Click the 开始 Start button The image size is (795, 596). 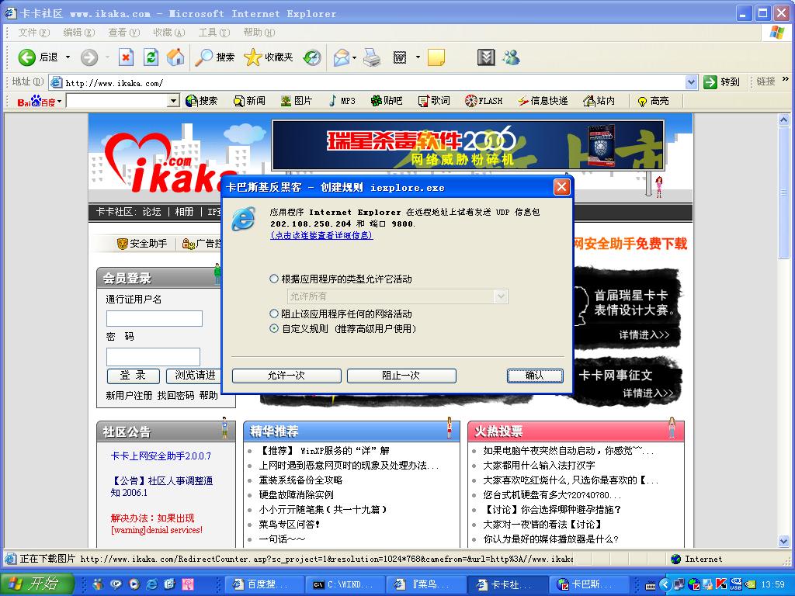coord(38,584)
